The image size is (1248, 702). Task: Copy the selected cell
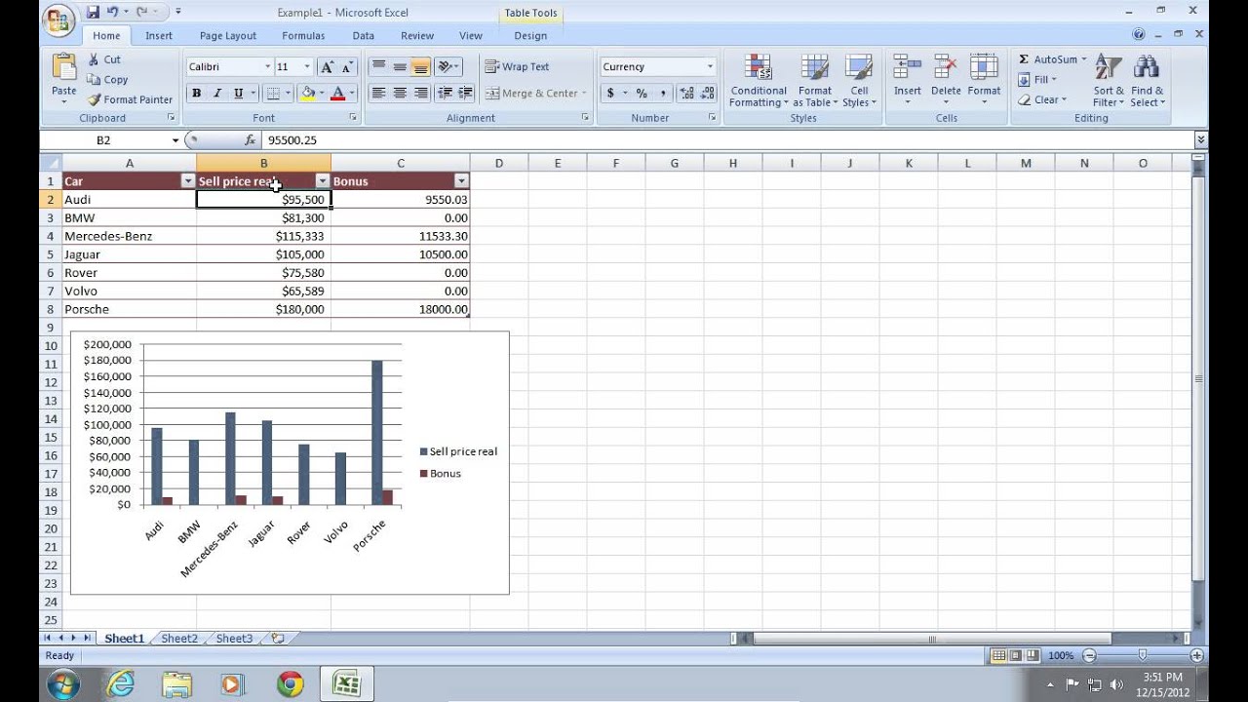point(107,80)
